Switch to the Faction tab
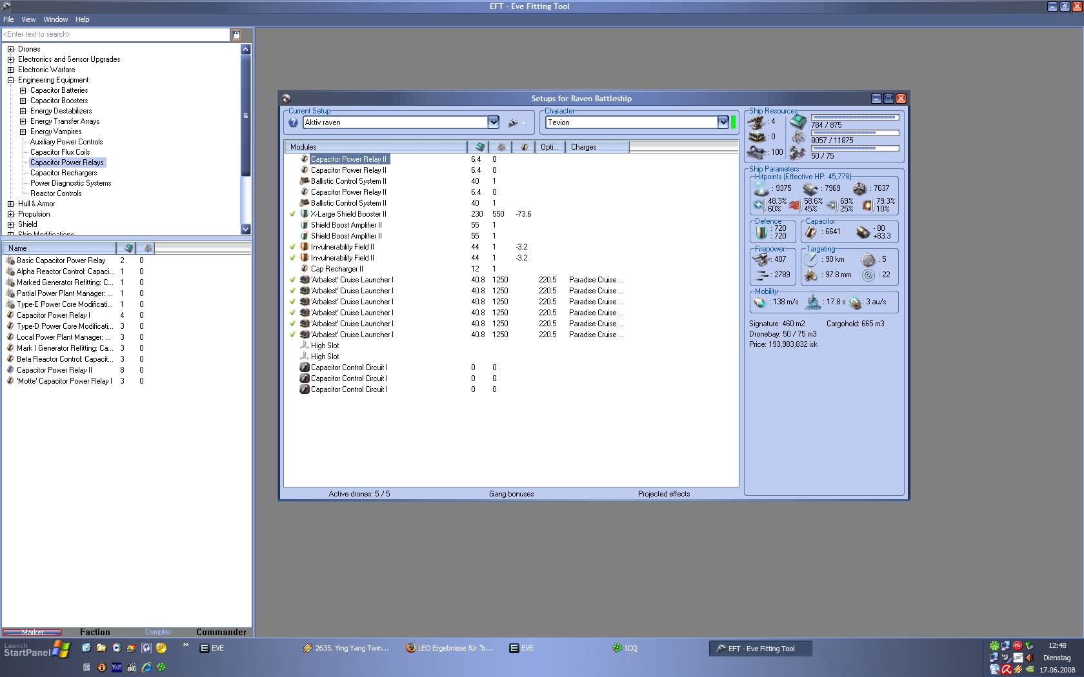Screen dimensions: 1084x677 tap(95, 633)
